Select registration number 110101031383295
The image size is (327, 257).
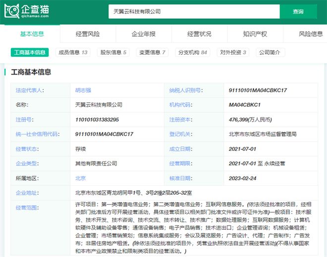pos(97,120)
